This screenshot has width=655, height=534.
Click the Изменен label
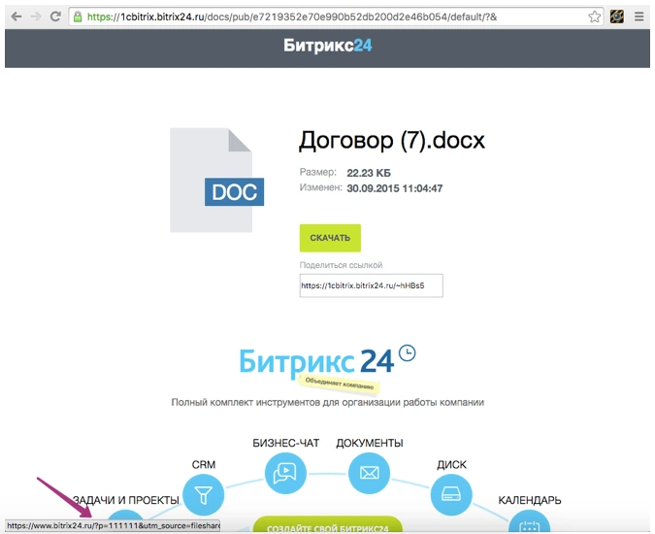point(320,187)
